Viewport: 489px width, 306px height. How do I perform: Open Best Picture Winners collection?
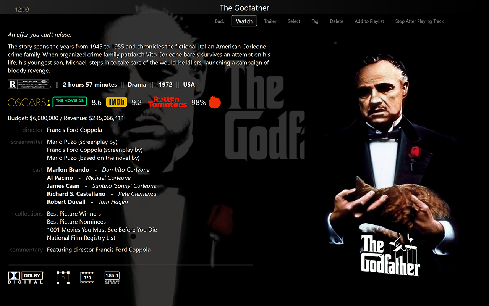(74, 214)
